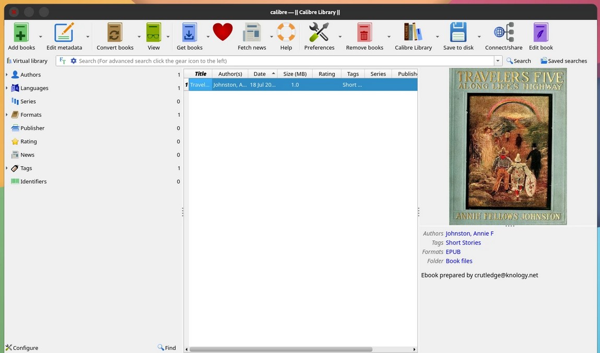
Task: Click the red heart donate icon
Action: click(222, 32)
